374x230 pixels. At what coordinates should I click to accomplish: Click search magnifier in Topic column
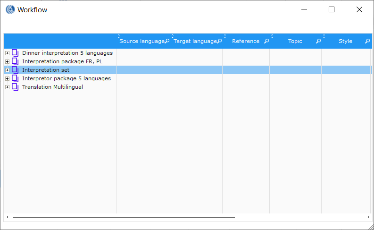[x=318, y=41]
